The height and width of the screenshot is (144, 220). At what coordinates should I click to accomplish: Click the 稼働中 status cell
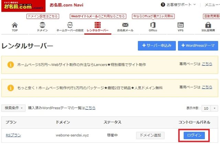112,135
